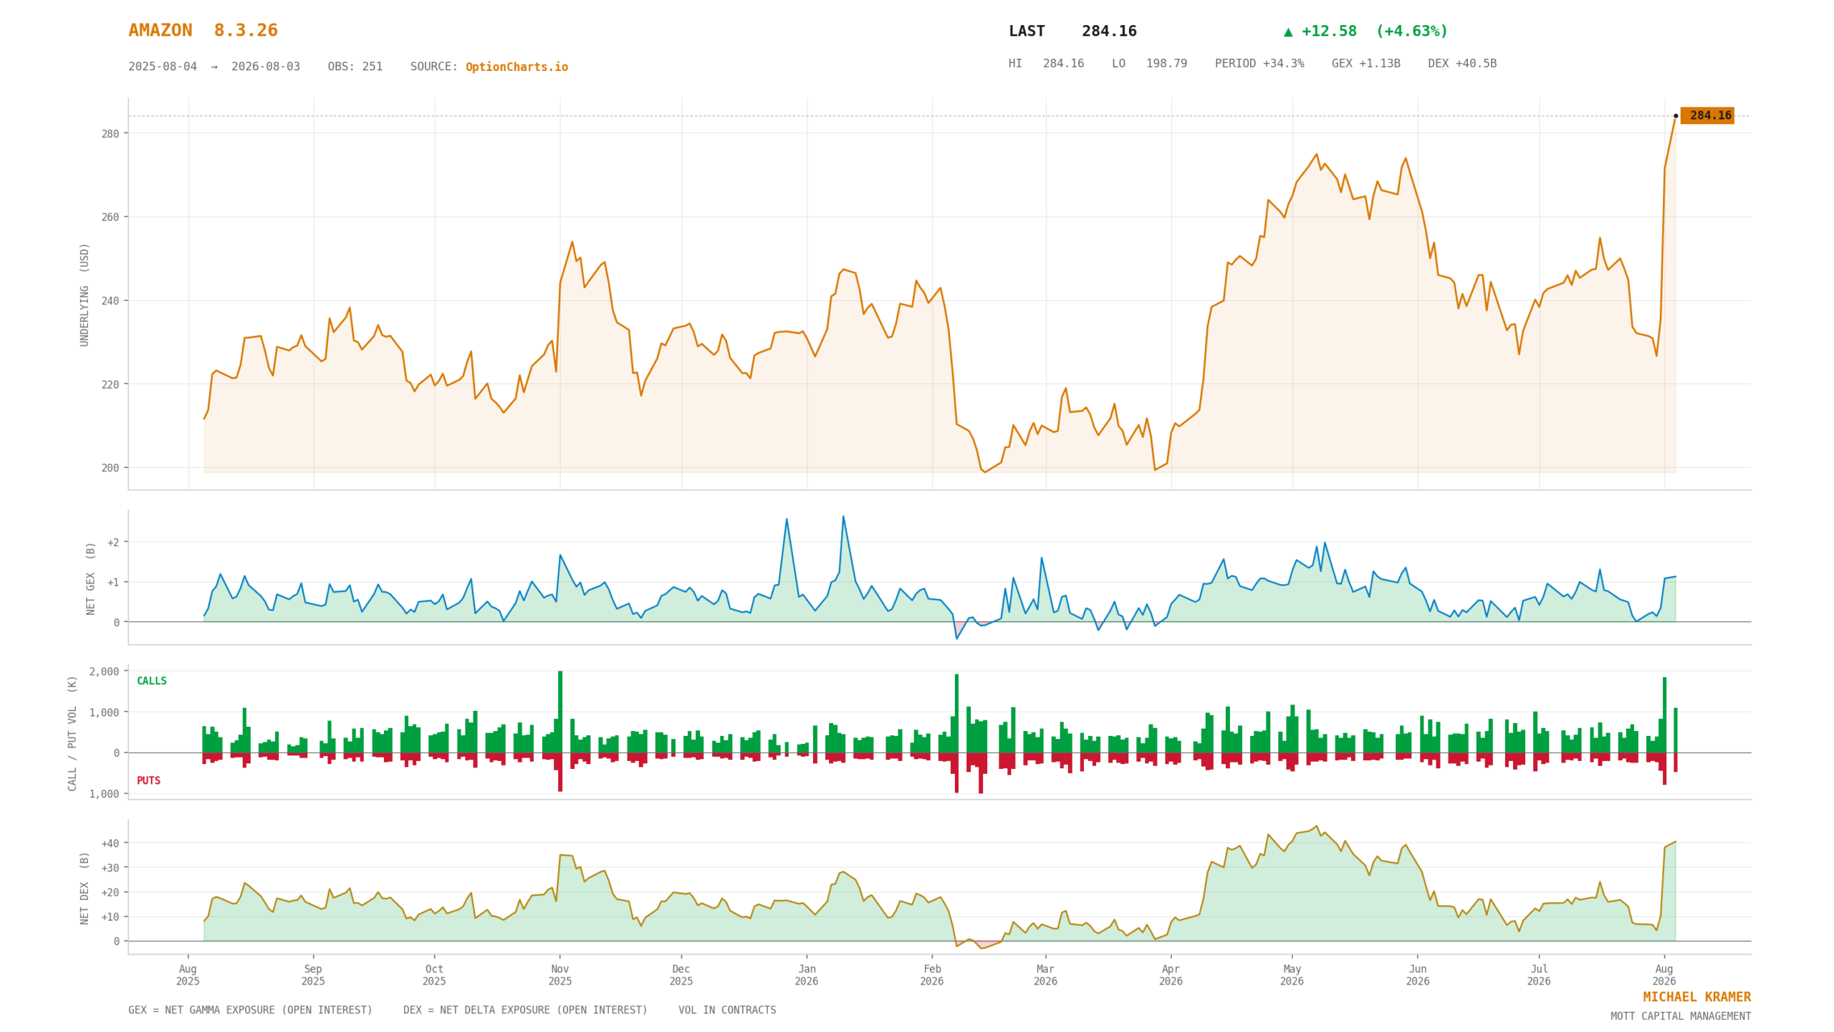
Task: Click the Oct 2025 date axis label
Action: point(434,975)
